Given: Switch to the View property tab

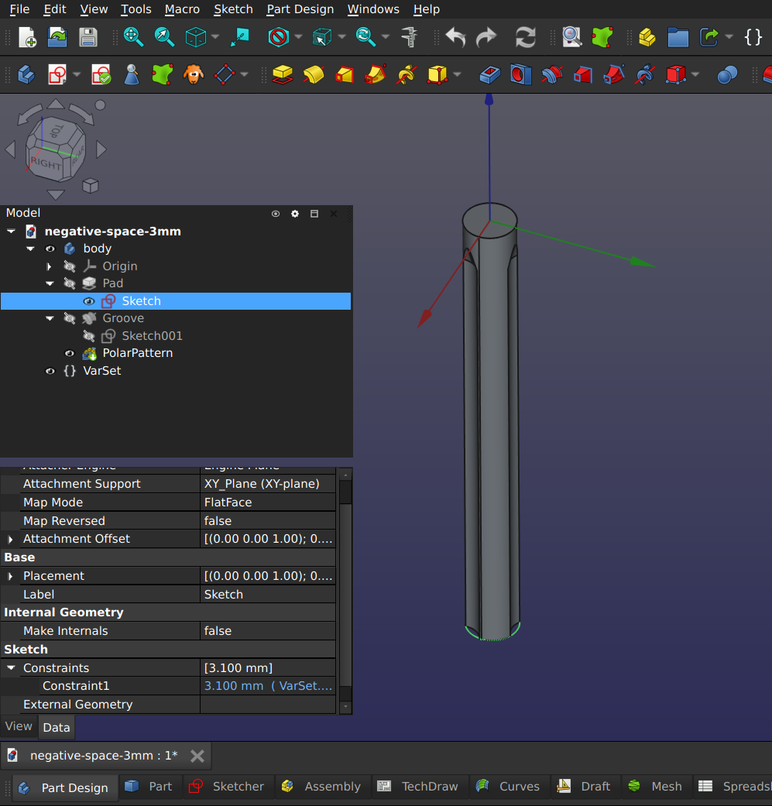Looking at the screenshot, I should click(19, 726).
